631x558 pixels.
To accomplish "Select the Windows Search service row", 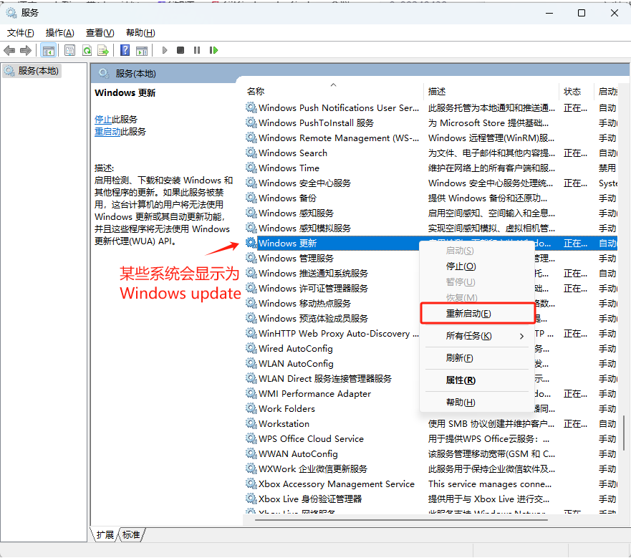I will (x=295, y=153).
